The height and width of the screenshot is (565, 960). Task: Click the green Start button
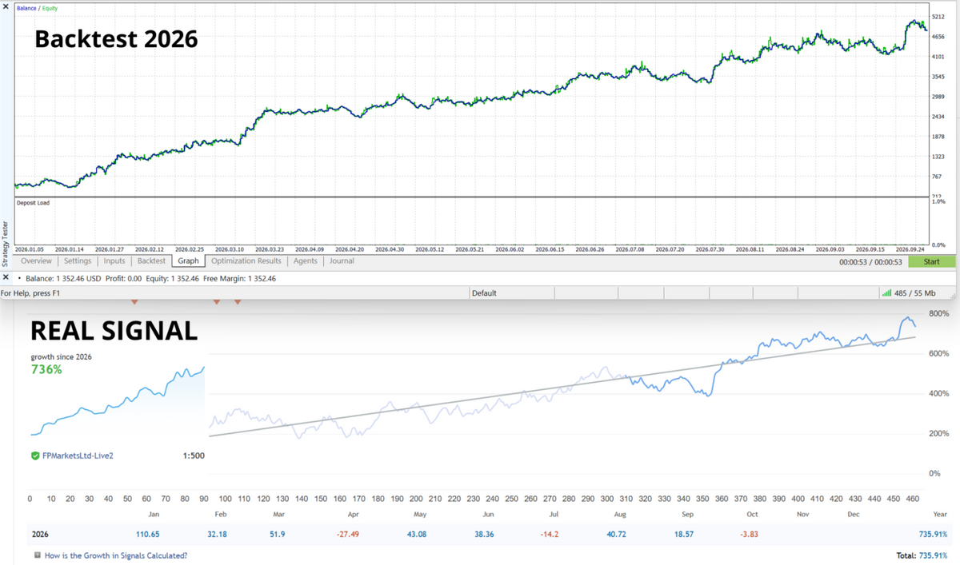click(x=932, y=261)
